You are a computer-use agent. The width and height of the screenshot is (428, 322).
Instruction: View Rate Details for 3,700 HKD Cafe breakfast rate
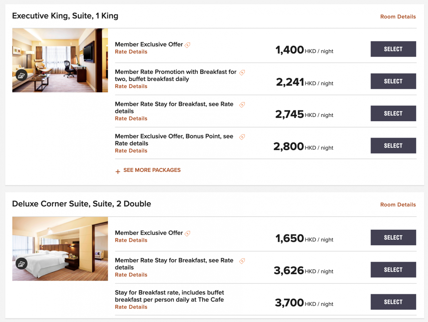[x=131, y=307]
